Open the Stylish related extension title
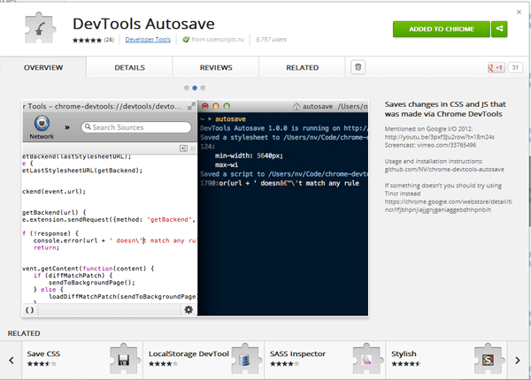 (x=404, y=353)
